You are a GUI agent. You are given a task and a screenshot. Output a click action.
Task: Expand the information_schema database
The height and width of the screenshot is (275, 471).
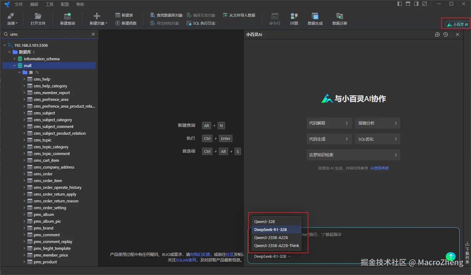(x=14, y=59)
